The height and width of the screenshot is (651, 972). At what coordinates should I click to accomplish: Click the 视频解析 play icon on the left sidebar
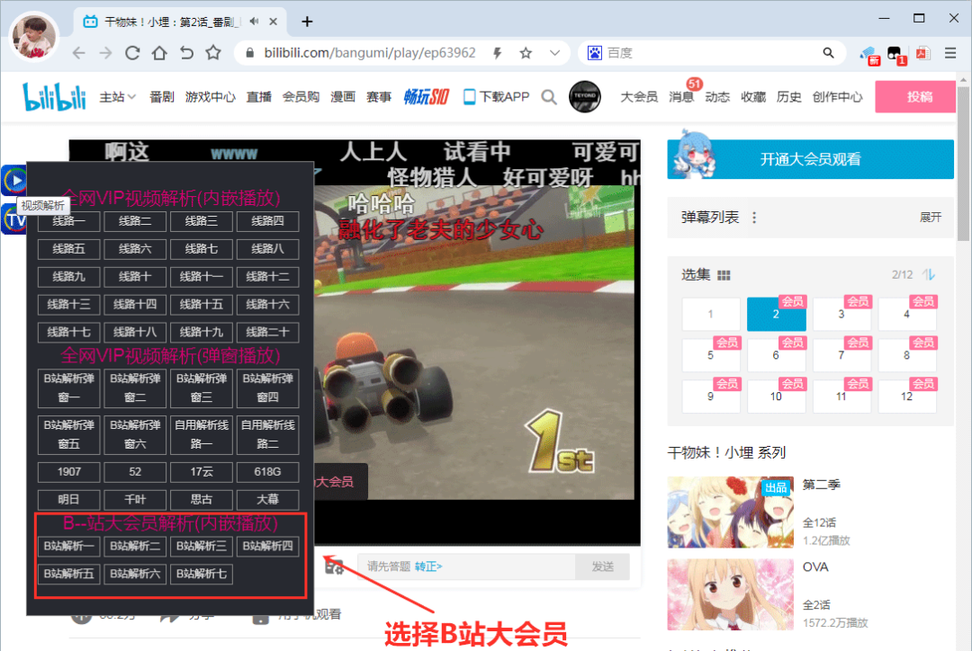click(14, 181)
